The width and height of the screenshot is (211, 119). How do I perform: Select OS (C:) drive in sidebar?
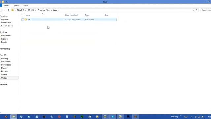pyautogui.click(x=4, y=78)
